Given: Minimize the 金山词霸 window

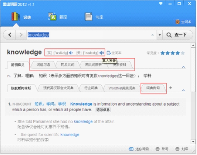Looking at the screenshot, I should (170, 4).
